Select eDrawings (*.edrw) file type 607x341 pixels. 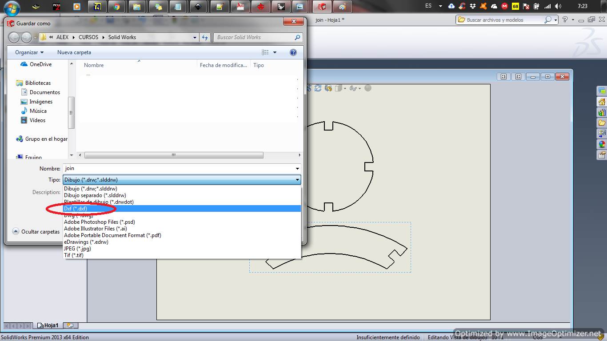(182, 242)
